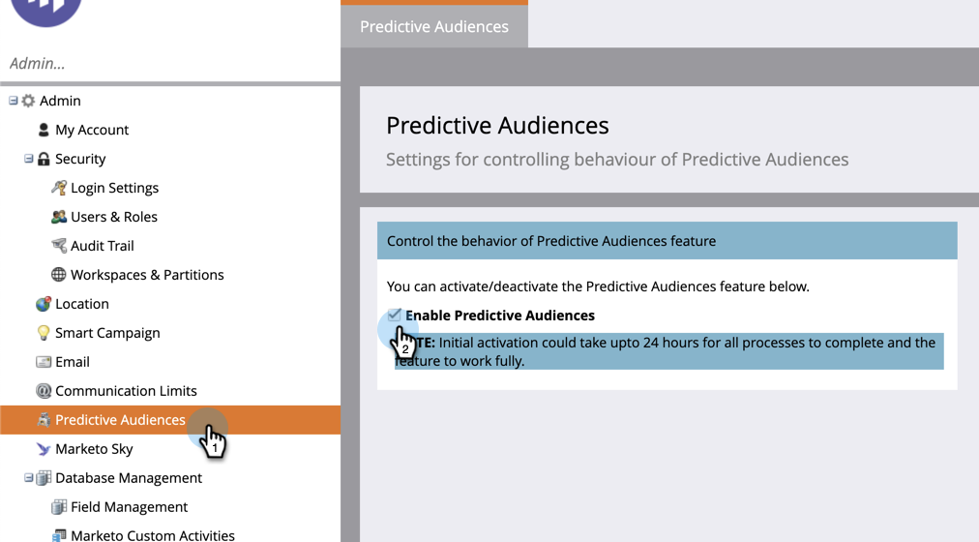Collapse the Database Management section
This screenshot has height=542, width=979.
tap(29, 478)
